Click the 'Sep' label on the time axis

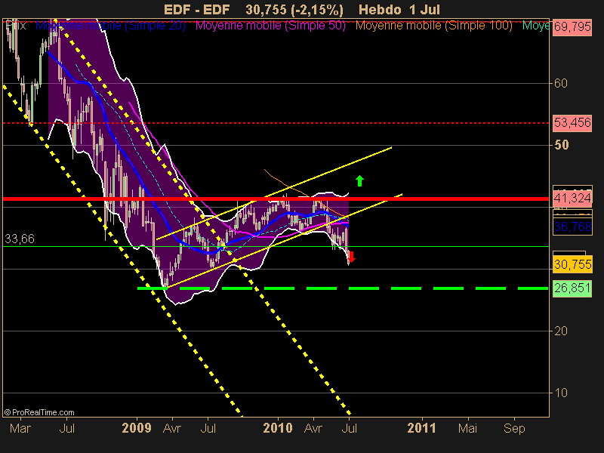[514, 428]
